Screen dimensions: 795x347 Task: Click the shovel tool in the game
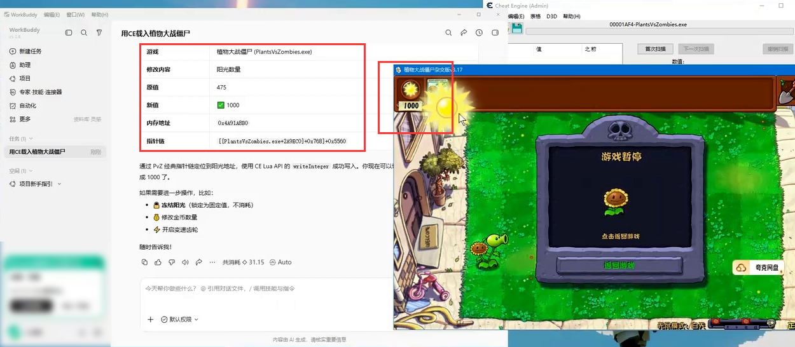(787, 93)
